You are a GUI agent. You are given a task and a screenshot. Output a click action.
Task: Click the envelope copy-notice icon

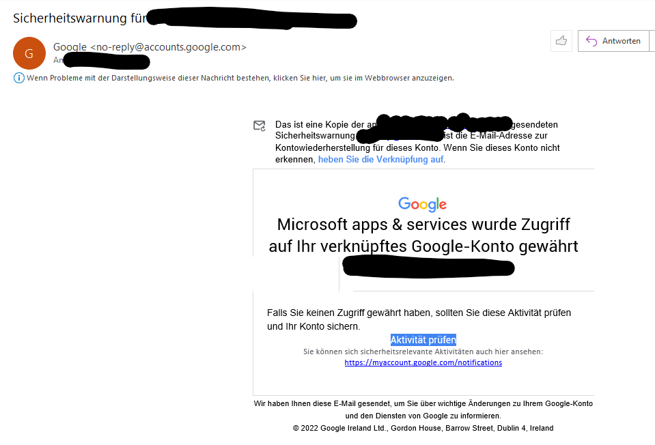tap(260, 125)
